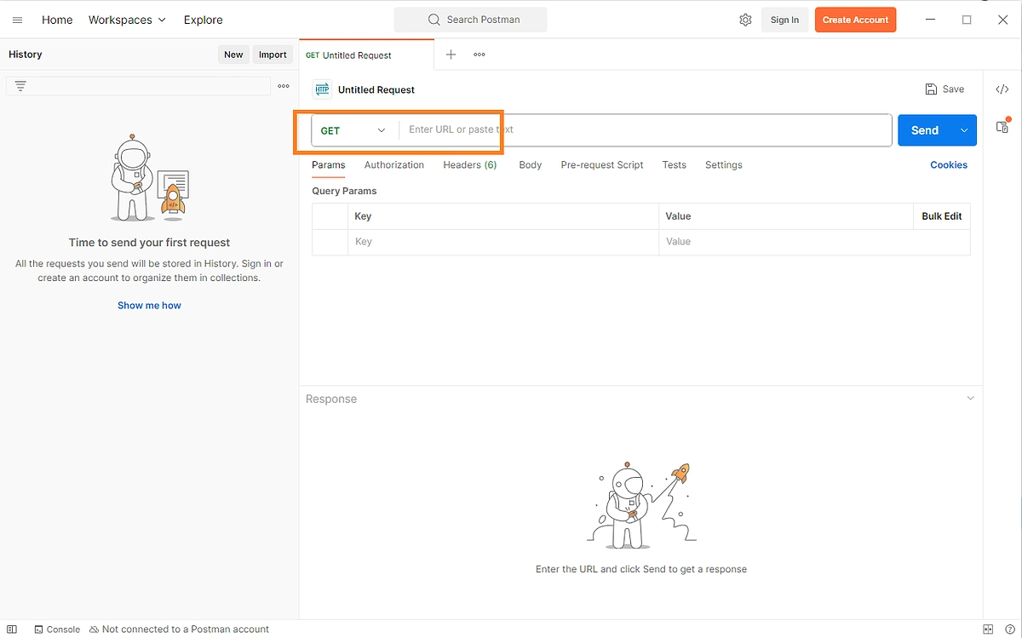Switch to the Authorization tab
The image size is (1022, 638).
pyautogui.click(x=394, y=165)
